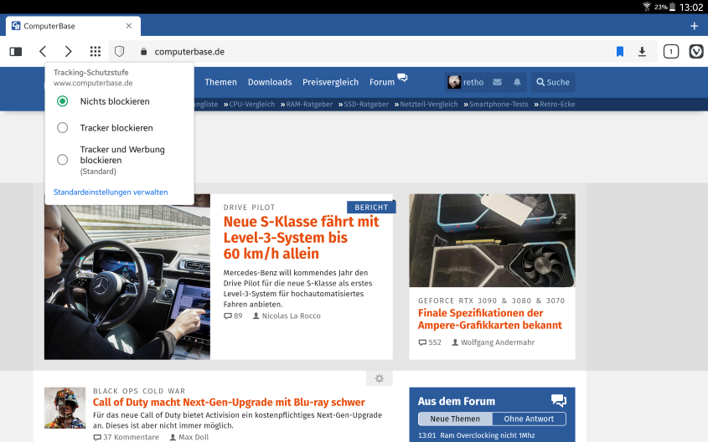708x442 pixels.
Task: Open Standardeinstellungen verwalten link
Action: coord(111,193)
